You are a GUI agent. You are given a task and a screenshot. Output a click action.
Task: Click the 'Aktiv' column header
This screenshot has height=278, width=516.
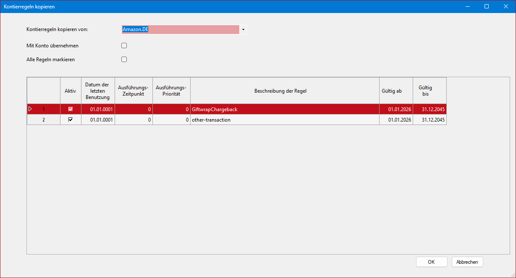click(71, 91)
